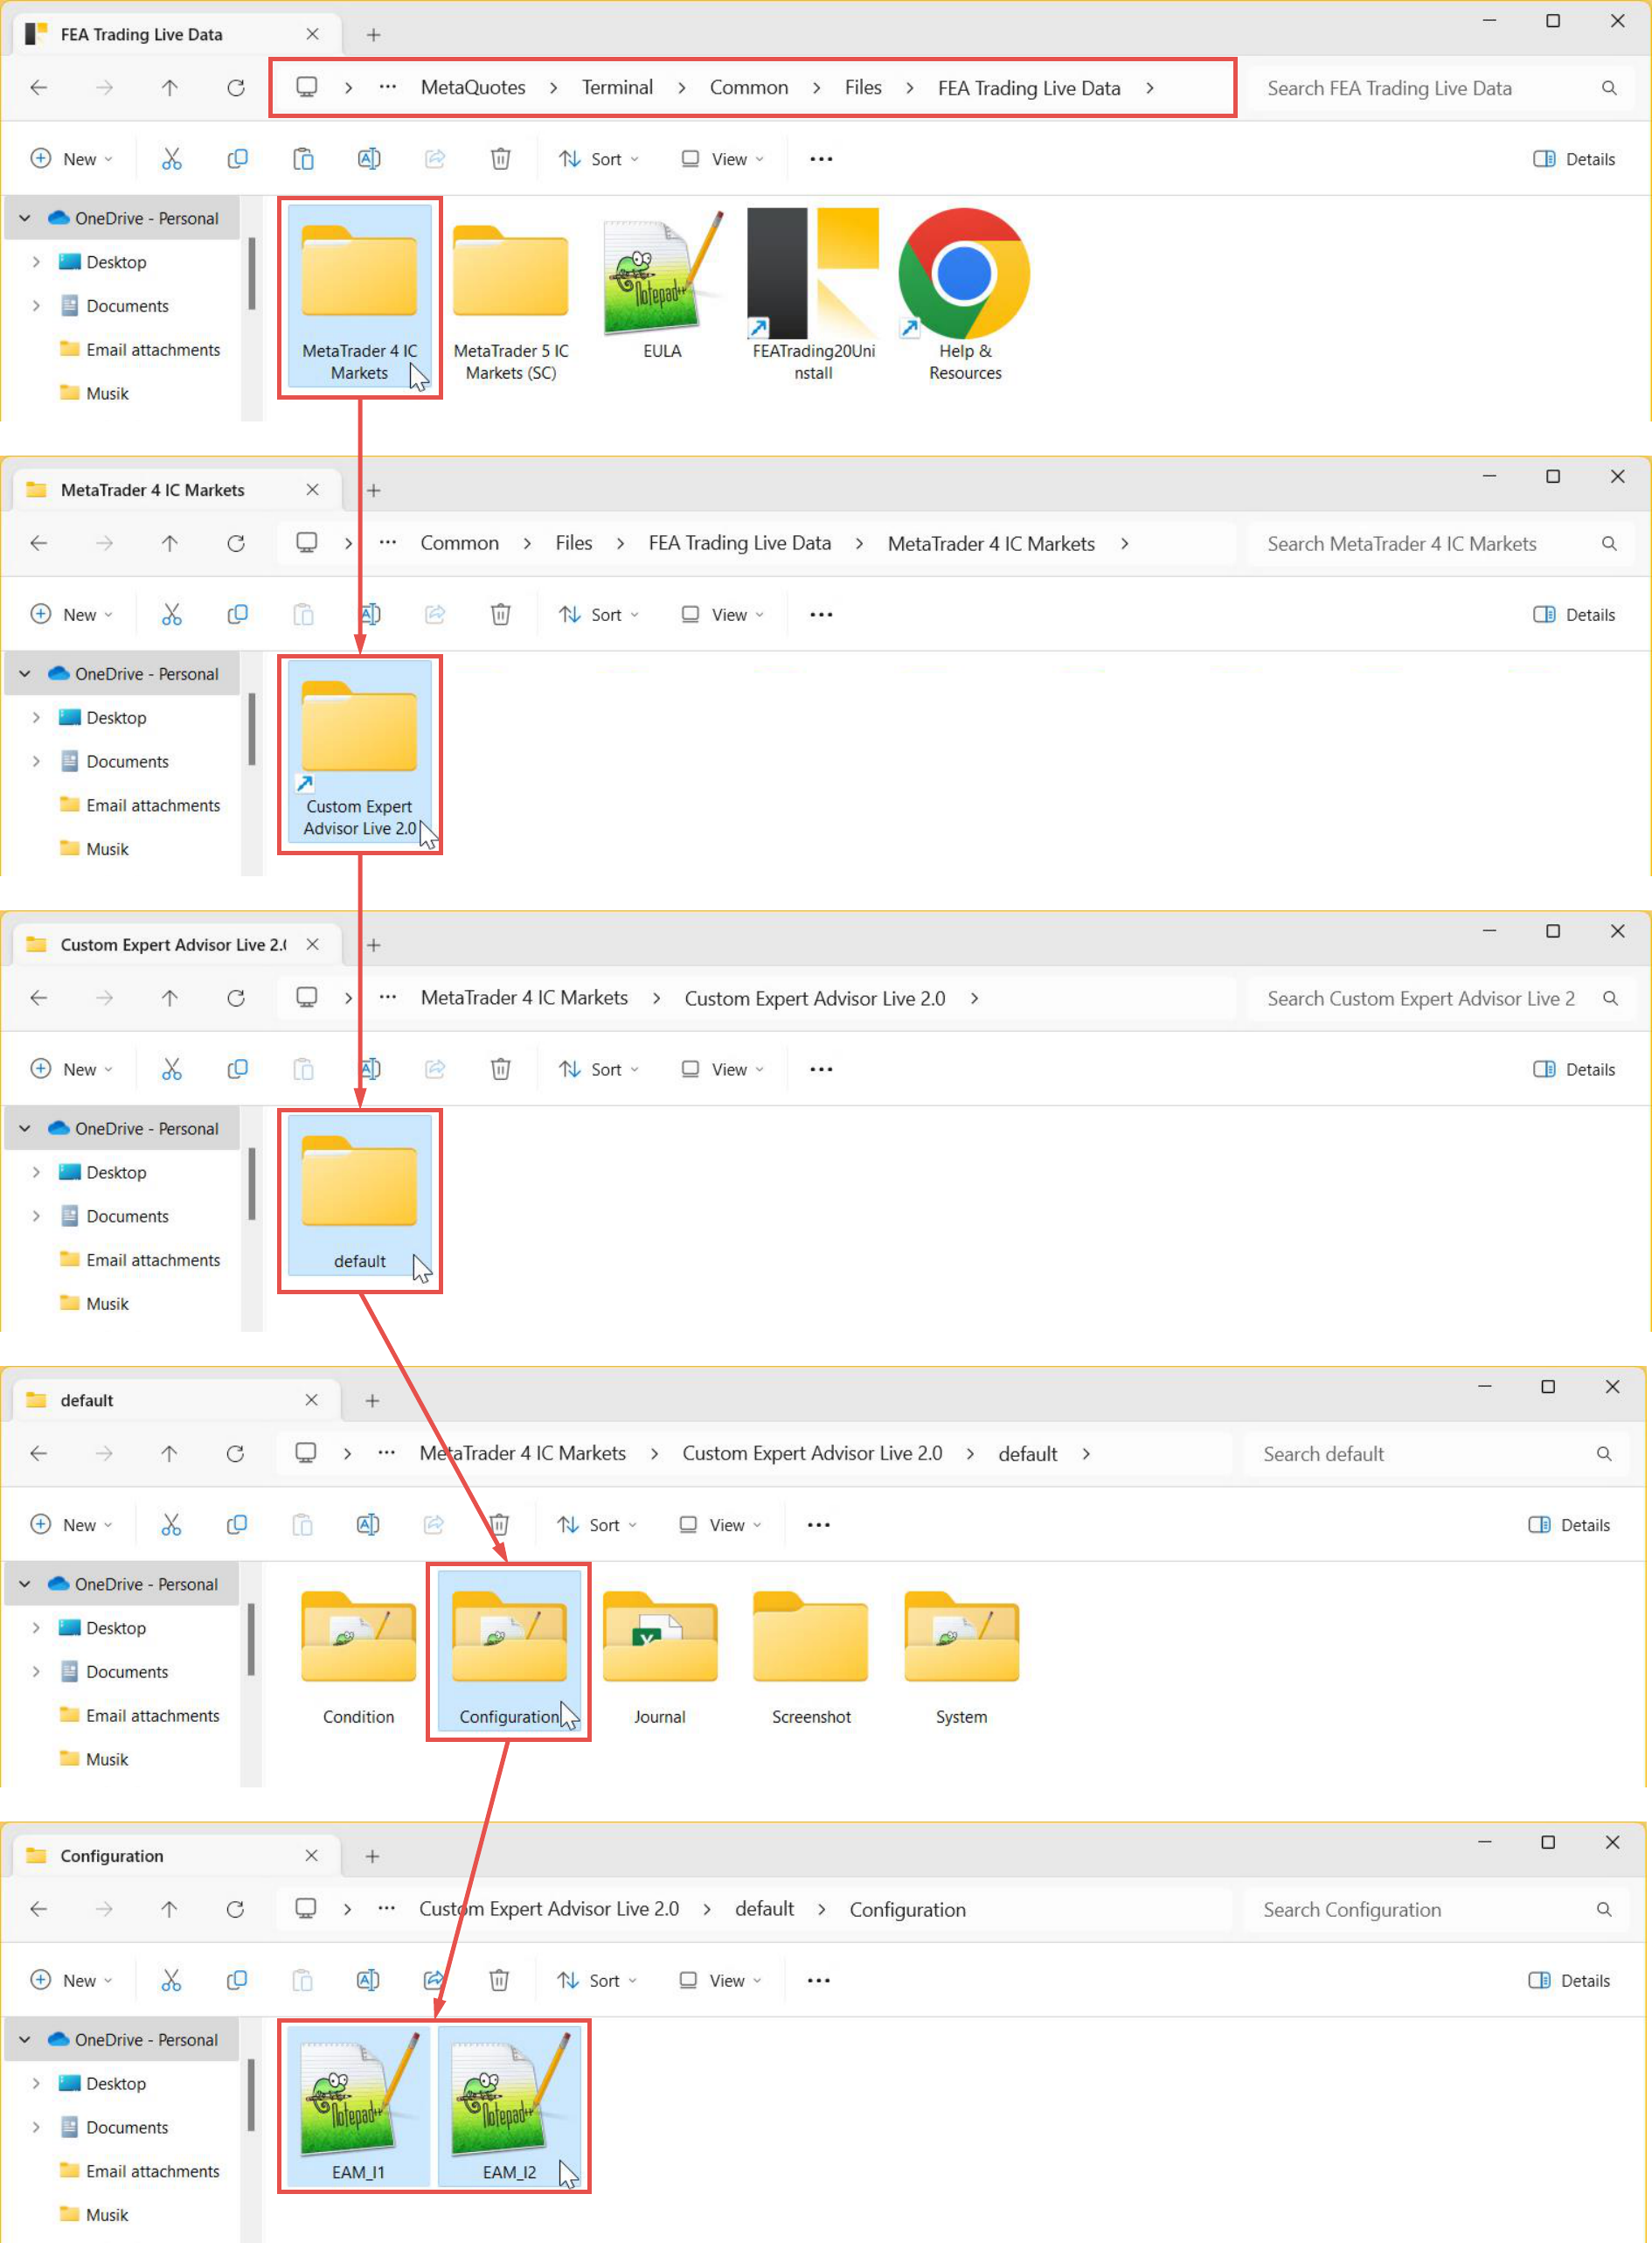
Task: Expand Documents in the MetaTrader 4 IC Markets window sidebar
Action: click(x=36, y=762)
